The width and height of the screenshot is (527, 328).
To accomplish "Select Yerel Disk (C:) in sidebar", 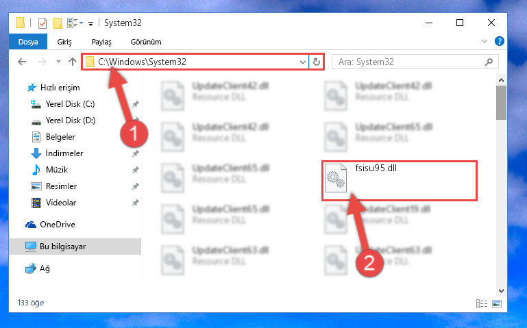I will pyautogui.click(x=71, y=104).
